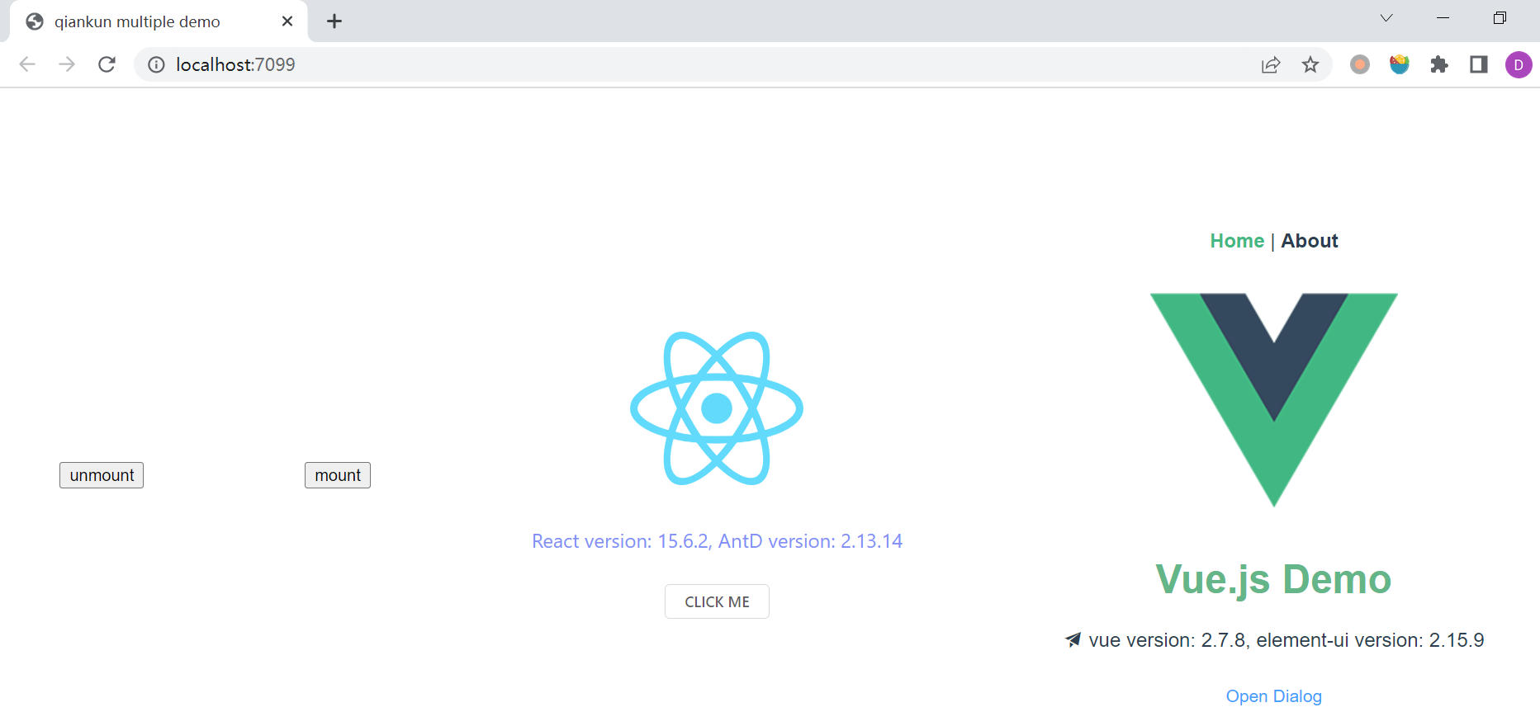This screenshot has height=726, width=1540.
Task: Click the mount button
Action: click(338, 475)
